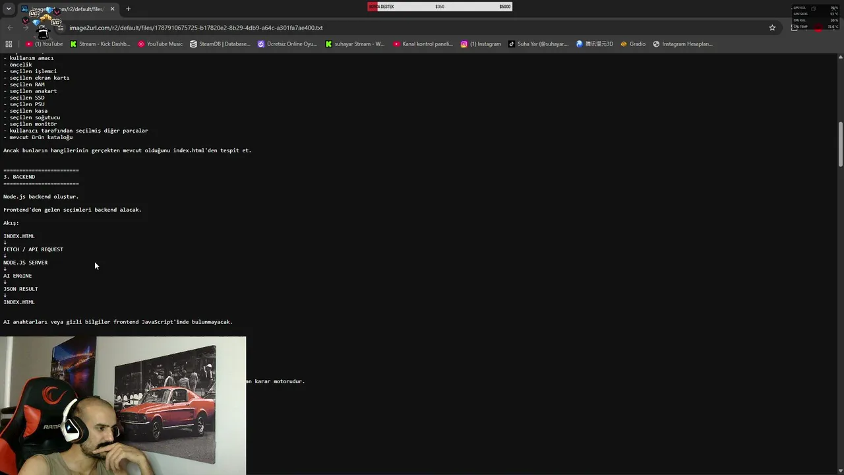Open the tab search dropdown chevron
This screenshot has height=475, width=844.
(9, 9)
